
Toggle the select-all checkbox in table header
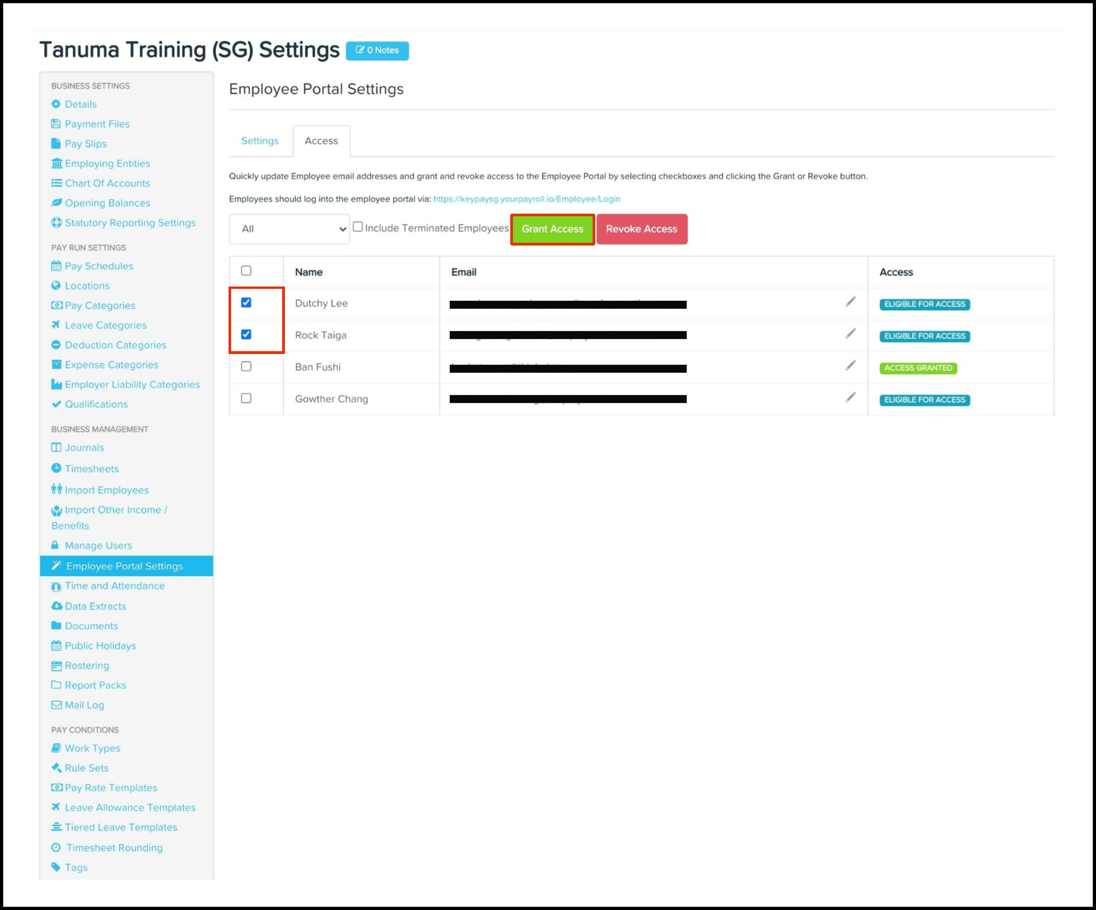[x=246, y=271]
